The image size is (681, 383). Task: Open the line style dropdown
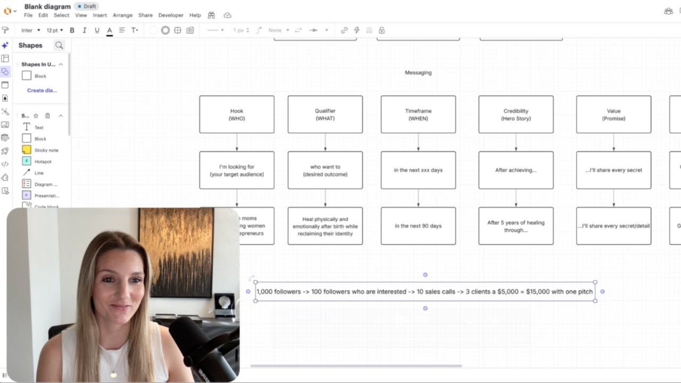click(215, 30)
